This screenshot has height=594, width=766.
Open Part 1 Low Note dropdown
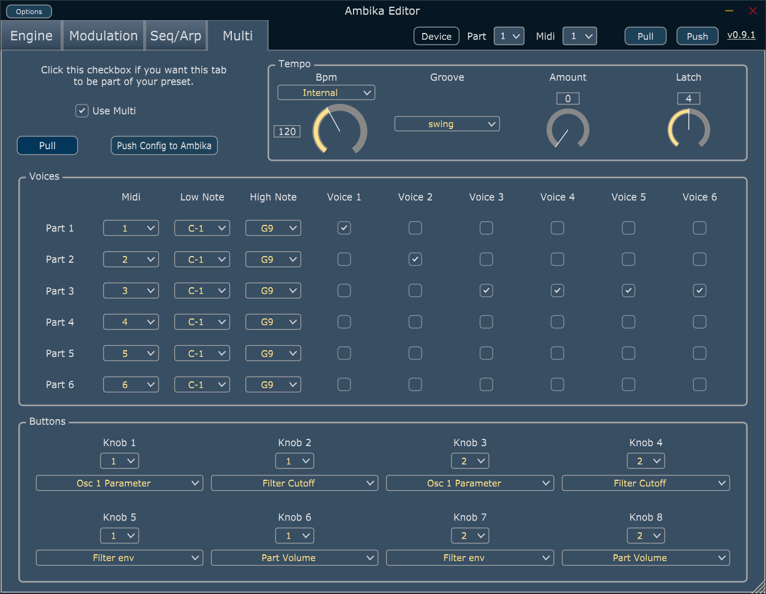click(202, 228)
